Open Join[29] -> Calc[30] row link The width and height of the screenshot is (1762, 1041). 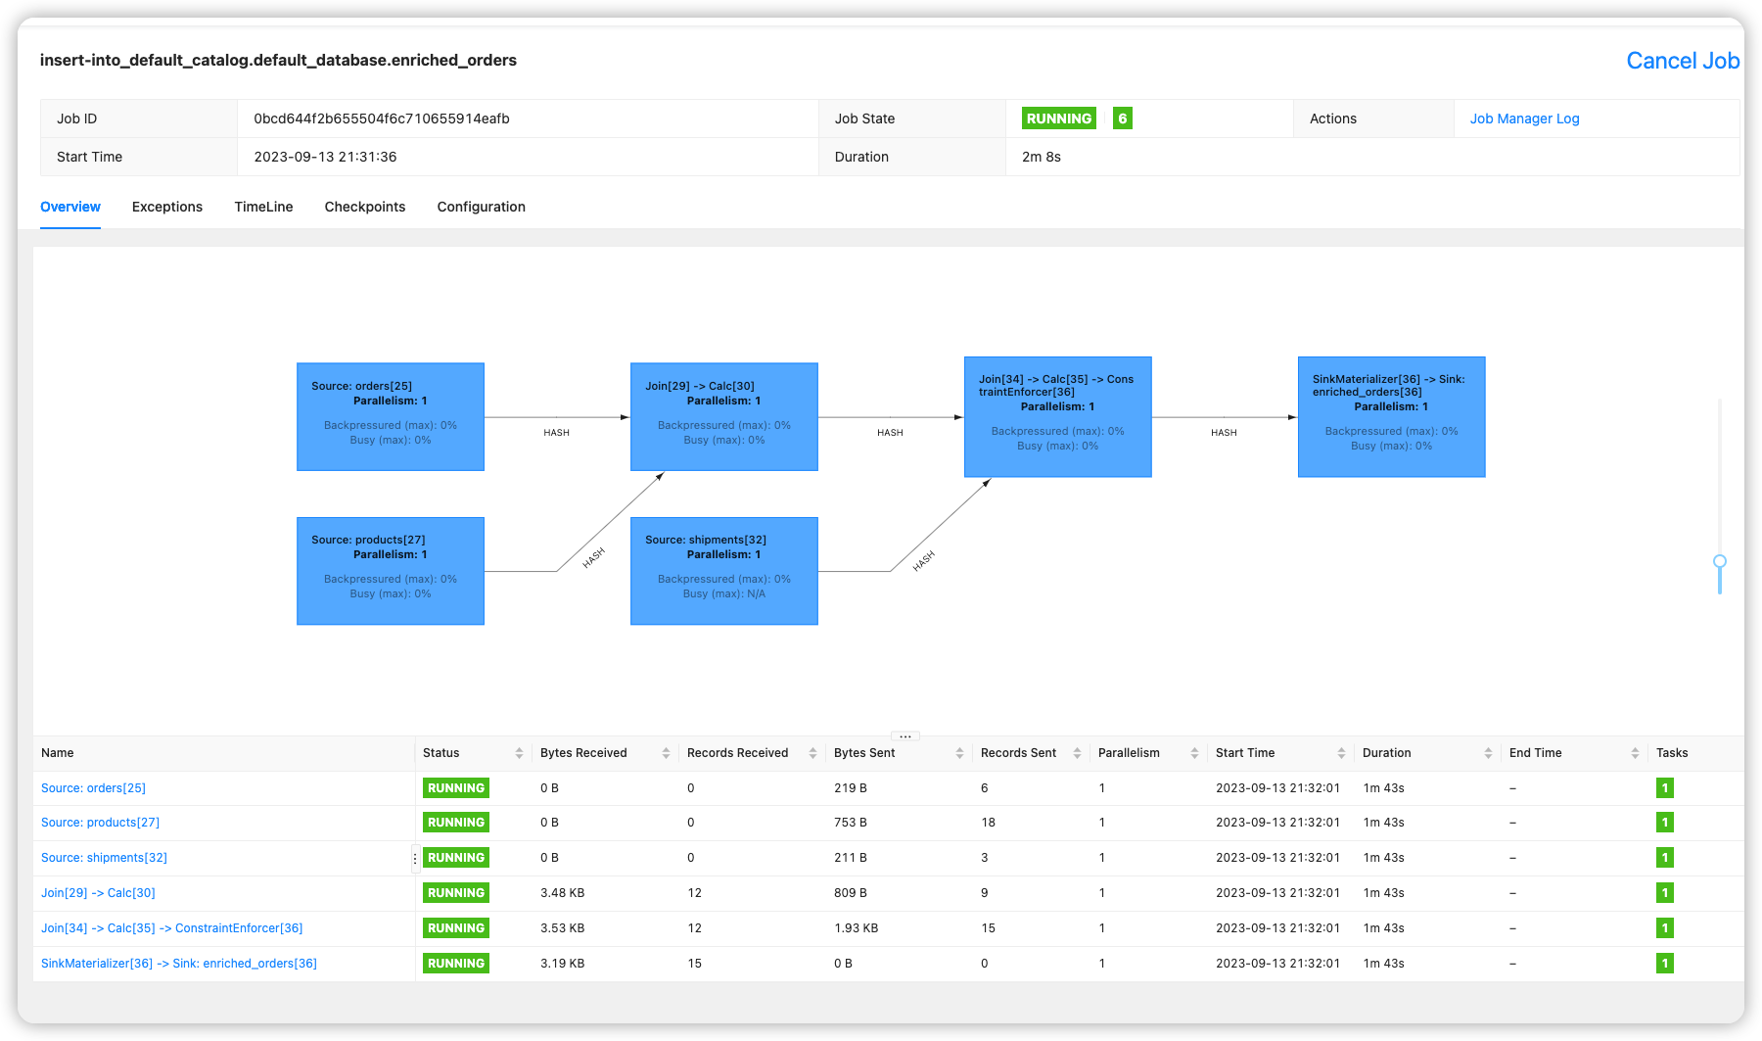(98, 893)
